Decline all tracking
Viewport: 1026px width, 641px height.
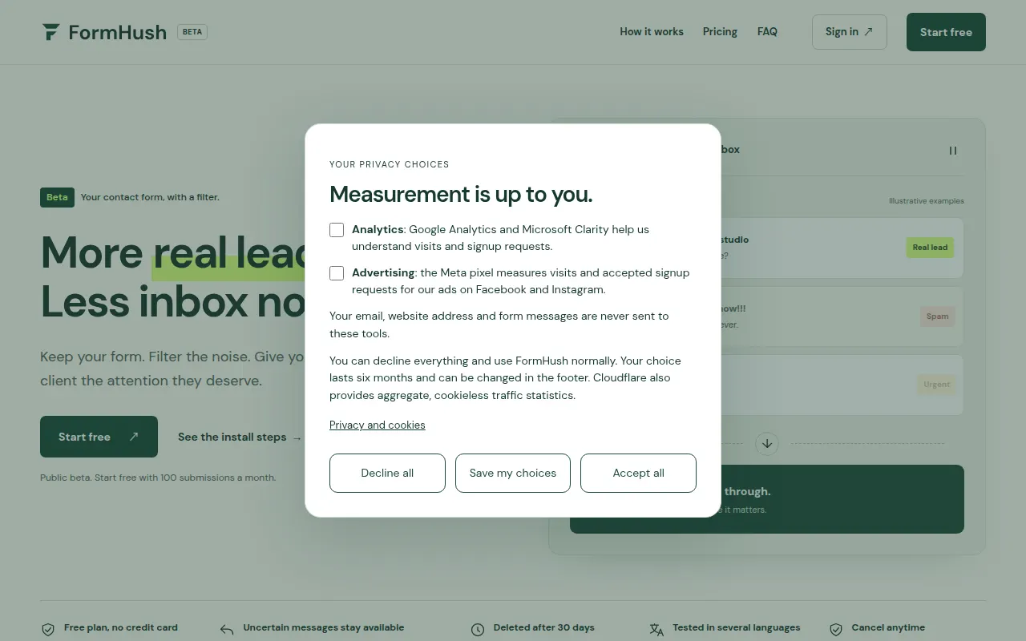coord(387,473)
